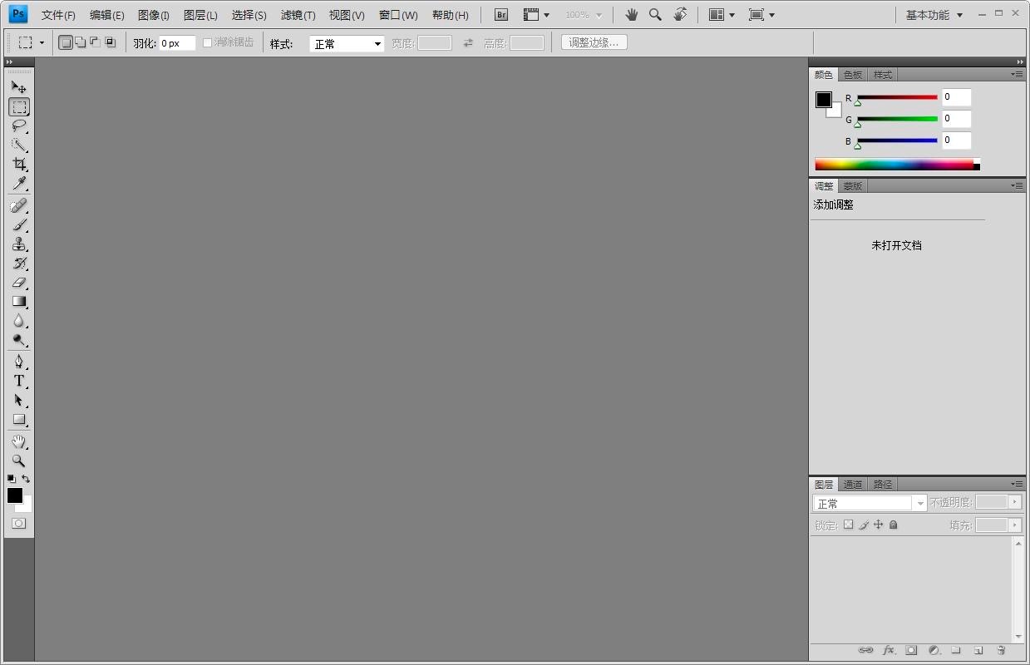Select the Lasso tool
The image size is (1030, 665).
coord(19,126)
